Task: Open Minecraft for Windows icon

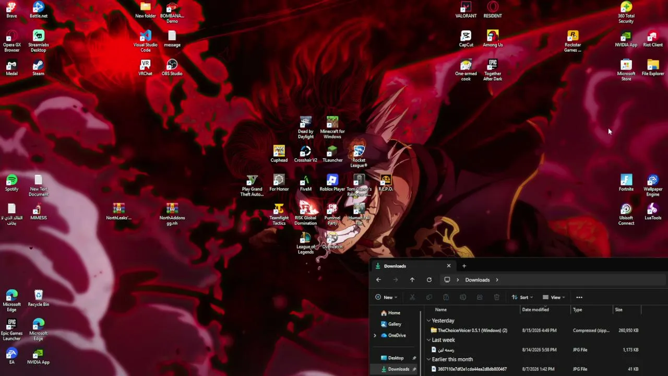Action: [x=332, y=127]
